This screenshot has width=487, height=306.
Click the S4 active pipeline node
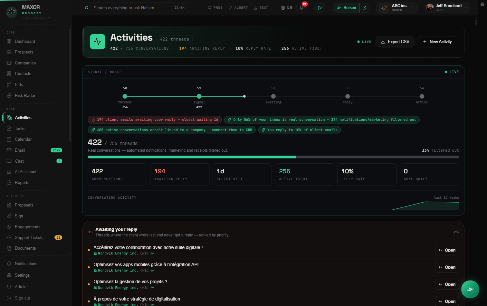pos(422,96)
